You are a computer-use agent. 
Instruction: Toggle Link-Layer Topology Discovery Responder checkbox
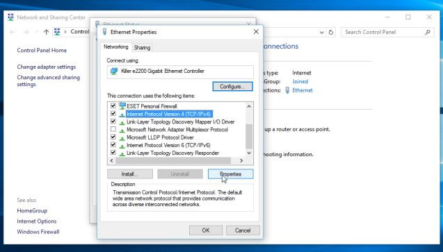click(113, 153)
